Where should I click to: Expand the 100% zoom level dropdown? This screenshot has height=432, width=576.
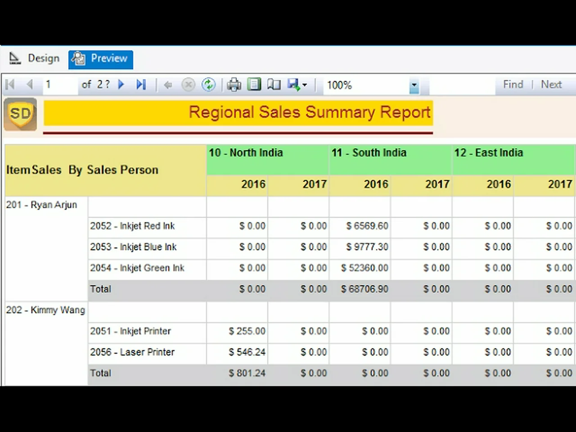point(414,85)
